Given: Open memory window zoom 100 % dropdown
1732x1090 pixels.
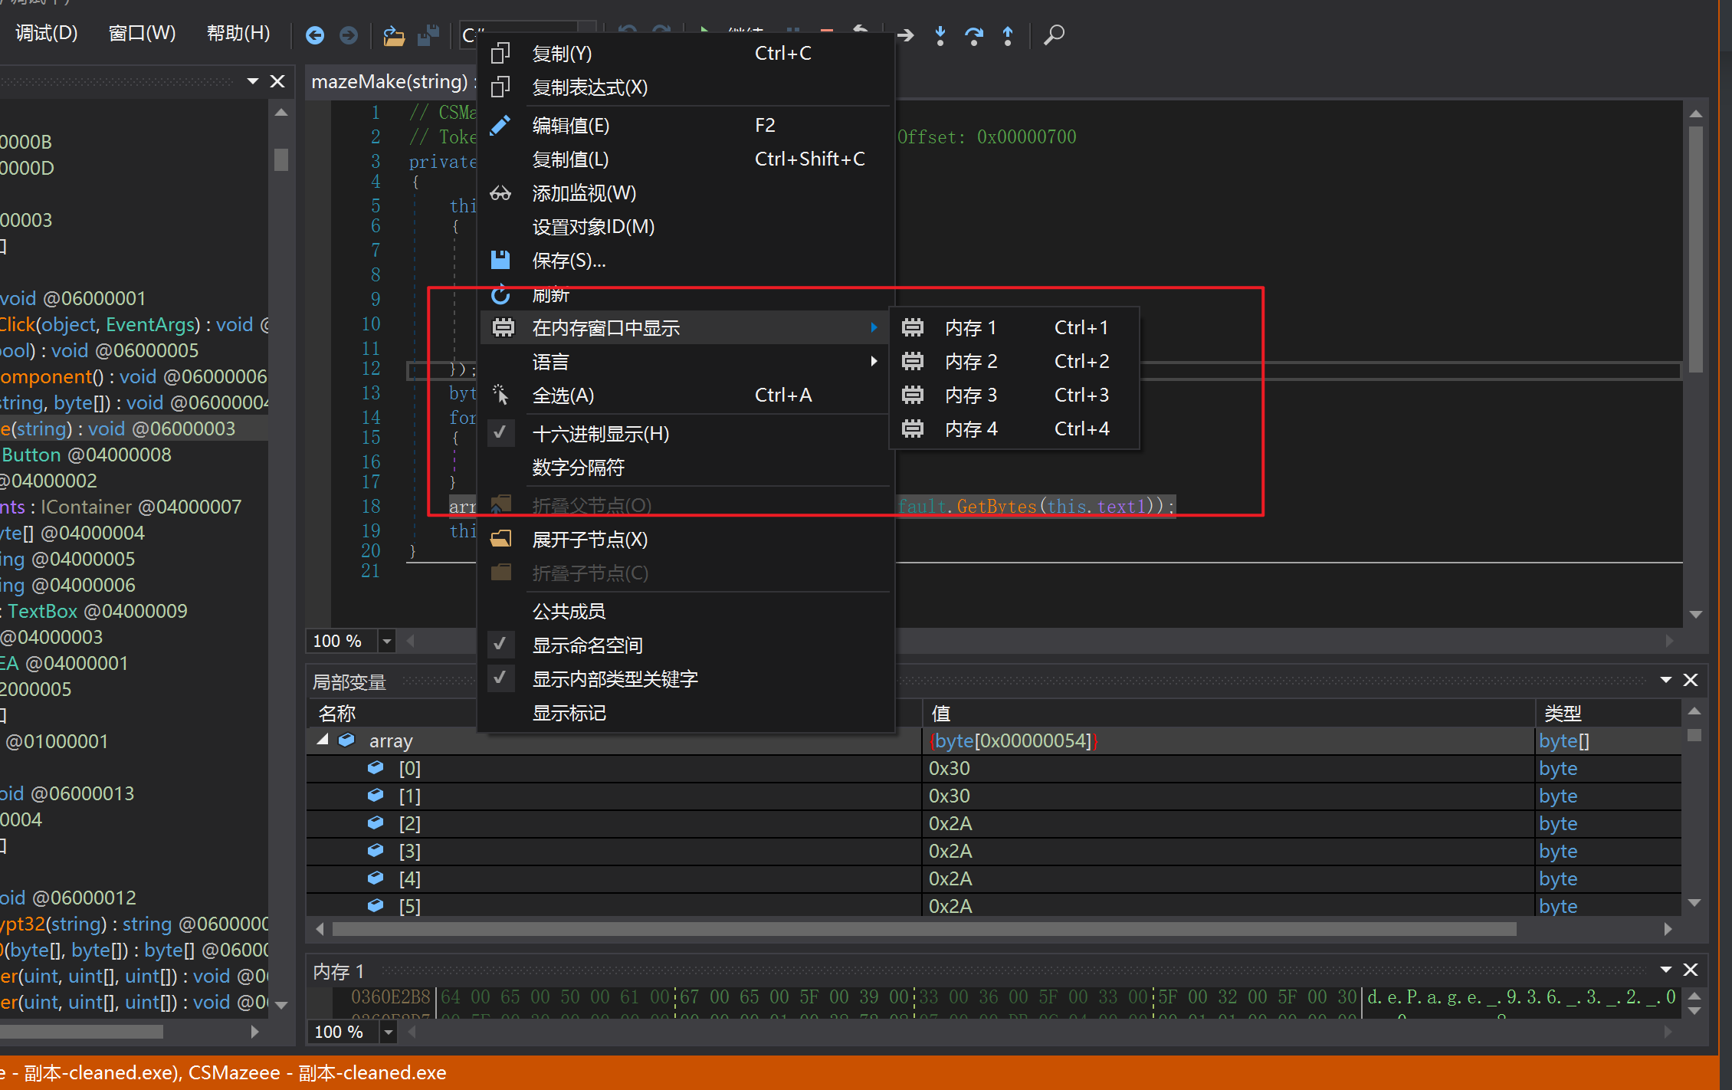Looking at the screenshot, I should 389,1032.
